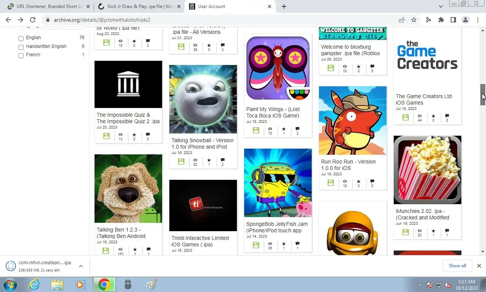Screen dimensions: 486x292
Task: Open the Chrome three-dot menu
Action: click(478, 20)
